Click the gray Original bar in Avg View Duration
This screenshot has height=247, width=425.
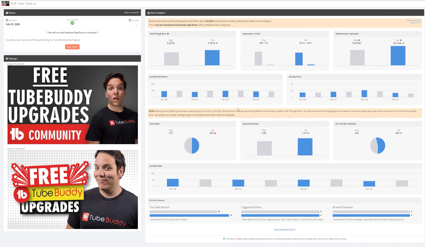(264, 148)
